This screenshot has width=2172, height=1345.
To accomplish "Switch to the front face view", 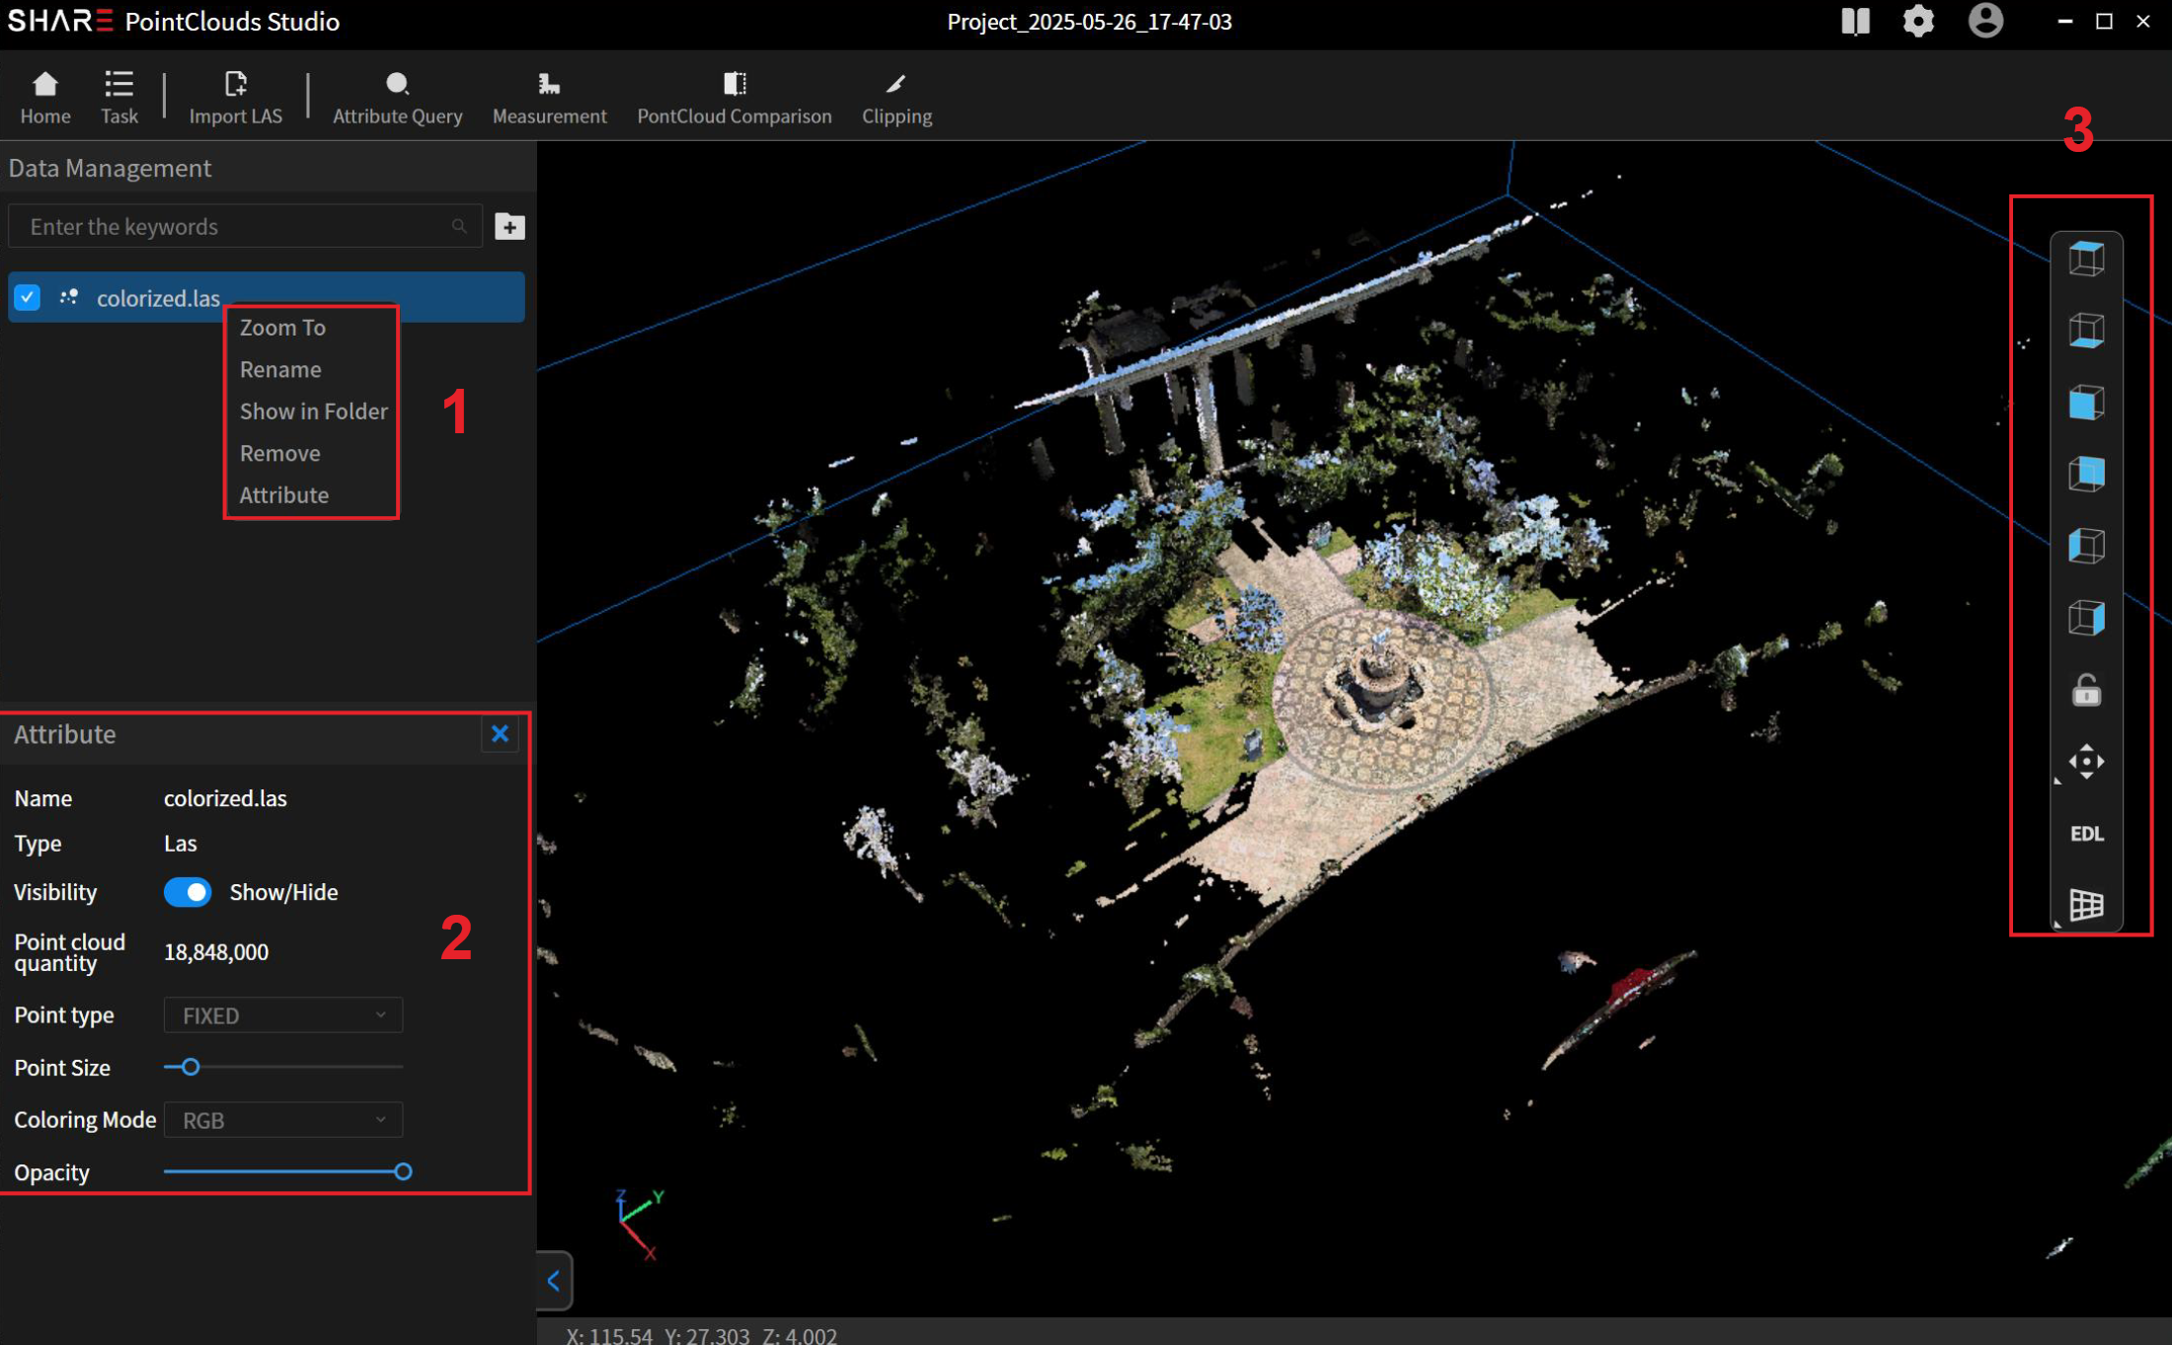I will [x=2086, y=402].
